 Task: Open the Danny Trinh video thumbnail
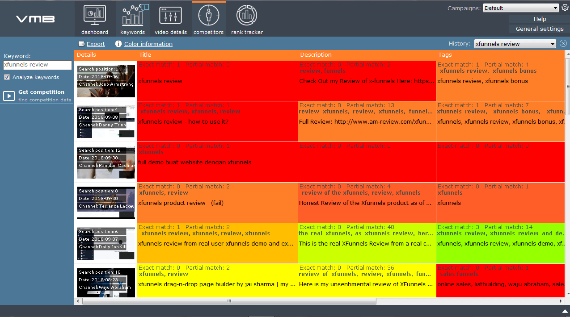tap(106, 122)
